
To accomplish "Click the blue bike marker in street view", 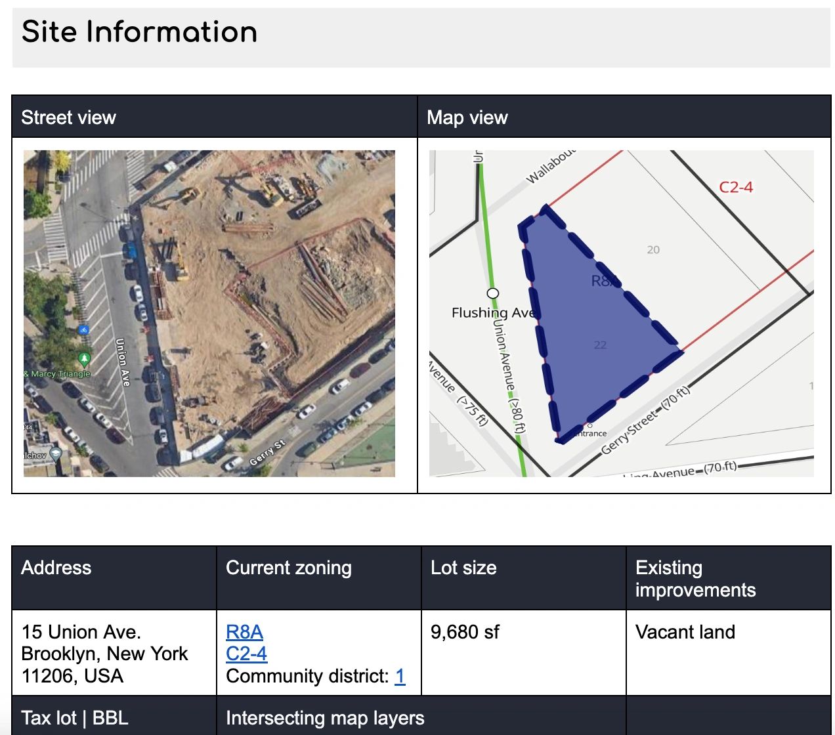I will click(83, 329).
